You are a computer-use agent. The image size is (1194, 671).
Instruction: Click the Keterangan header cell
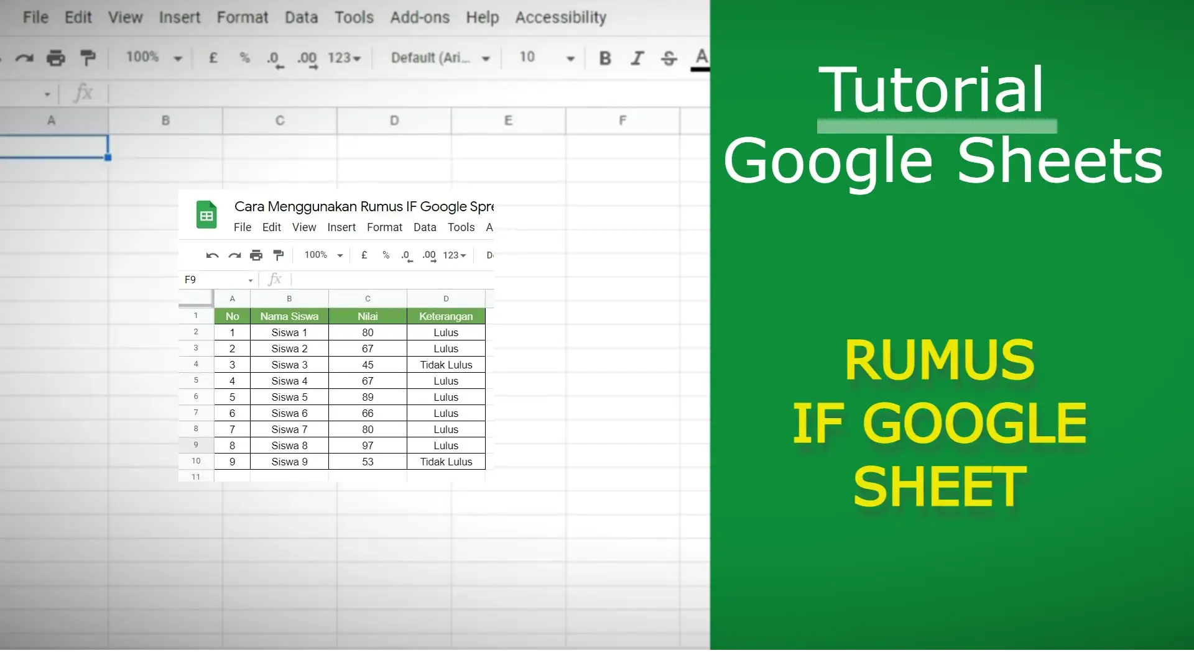pyautogui.click(x=446, y=316)
